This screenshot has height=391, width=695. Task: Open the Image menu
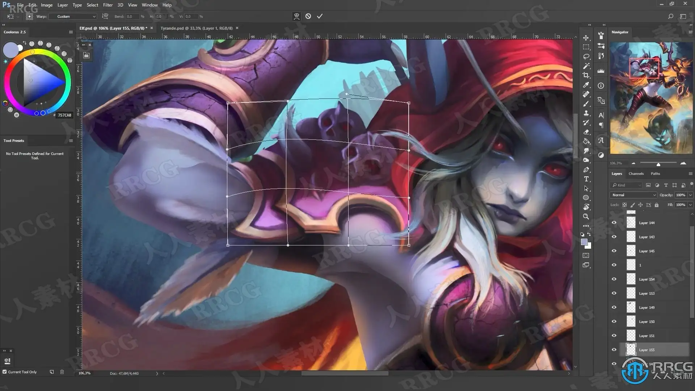click(47, 5)
